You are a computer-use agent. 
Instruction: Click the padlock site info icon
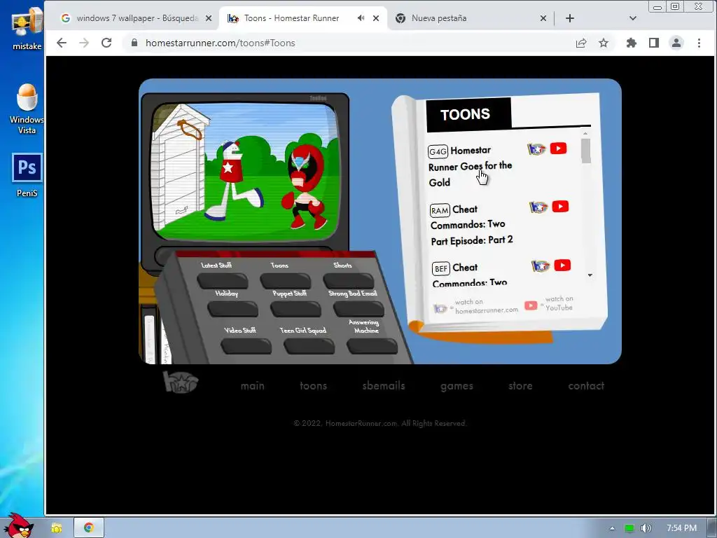click(134, 43)
